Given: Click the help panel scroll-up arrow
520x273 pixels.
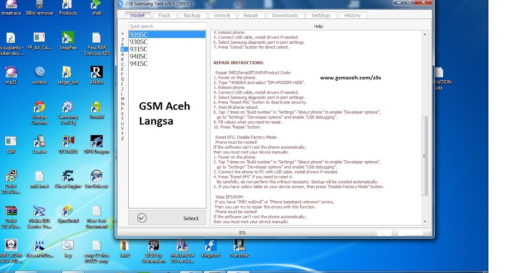Looking at the screenshot, I should [x=425, y=33].
